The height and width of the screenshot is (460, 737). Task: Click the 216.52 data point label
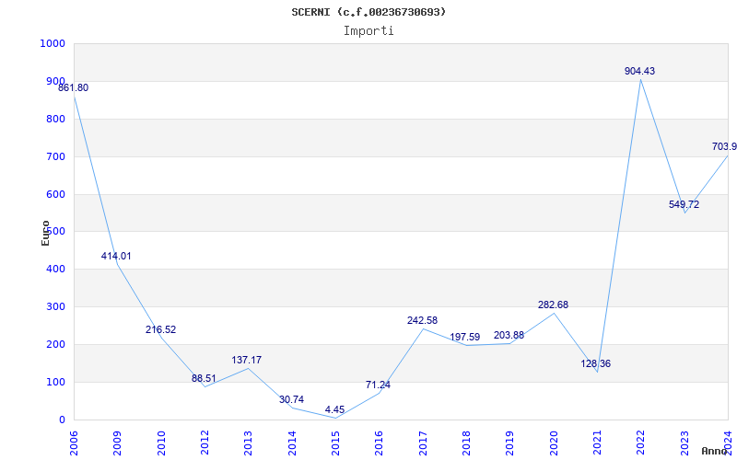point(160,330)
